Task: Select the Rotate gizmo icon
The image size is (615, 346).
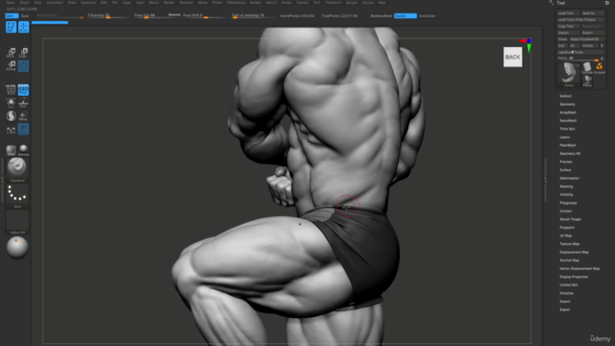Action: [11, 65]
